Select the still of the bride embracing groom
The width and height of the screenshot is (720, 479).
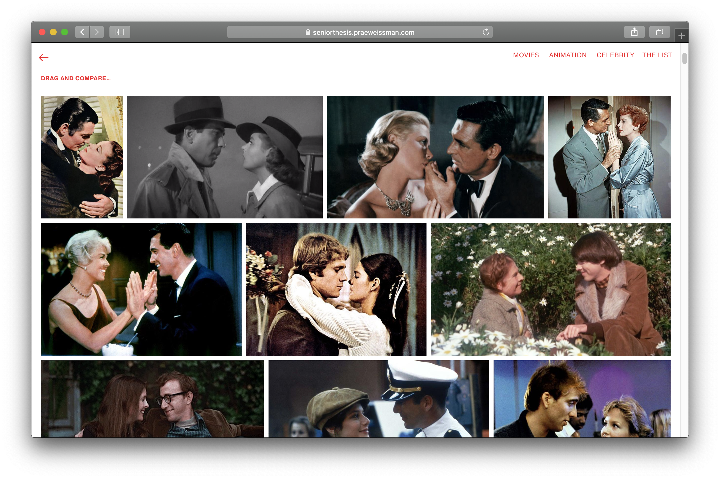click(336, 289)
